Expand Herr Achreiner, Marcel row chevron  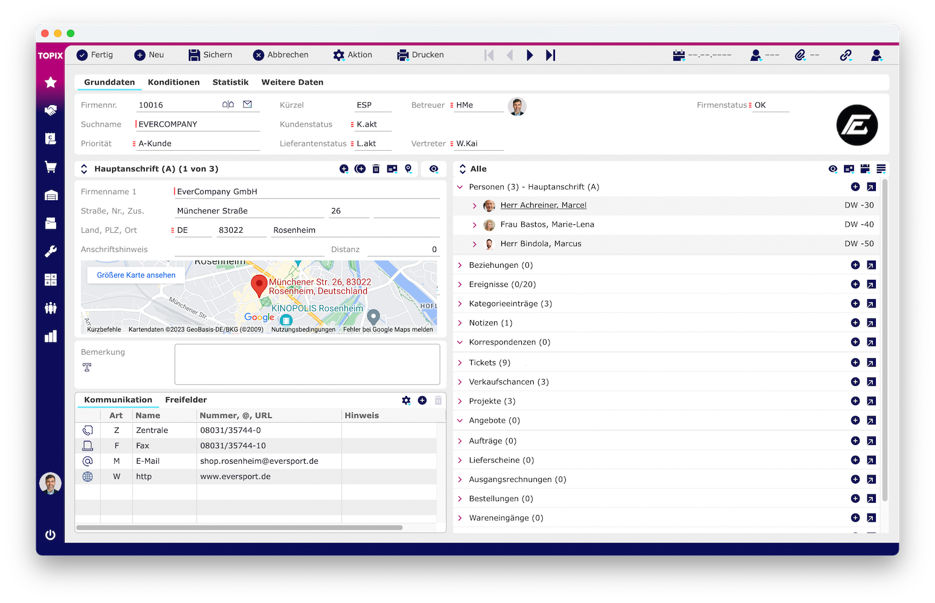tap(475, 206)
